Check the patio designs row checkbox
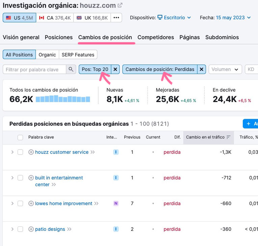The image size is (258, 246). tap(20, 229)
